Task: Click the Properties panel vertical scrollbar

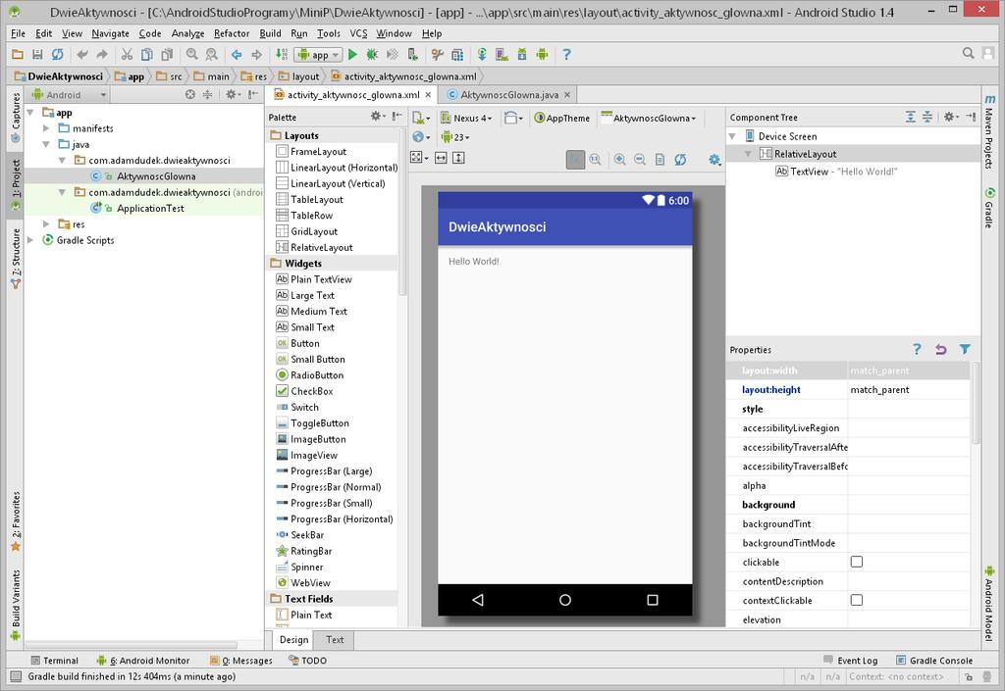Action: pos(976,403)
